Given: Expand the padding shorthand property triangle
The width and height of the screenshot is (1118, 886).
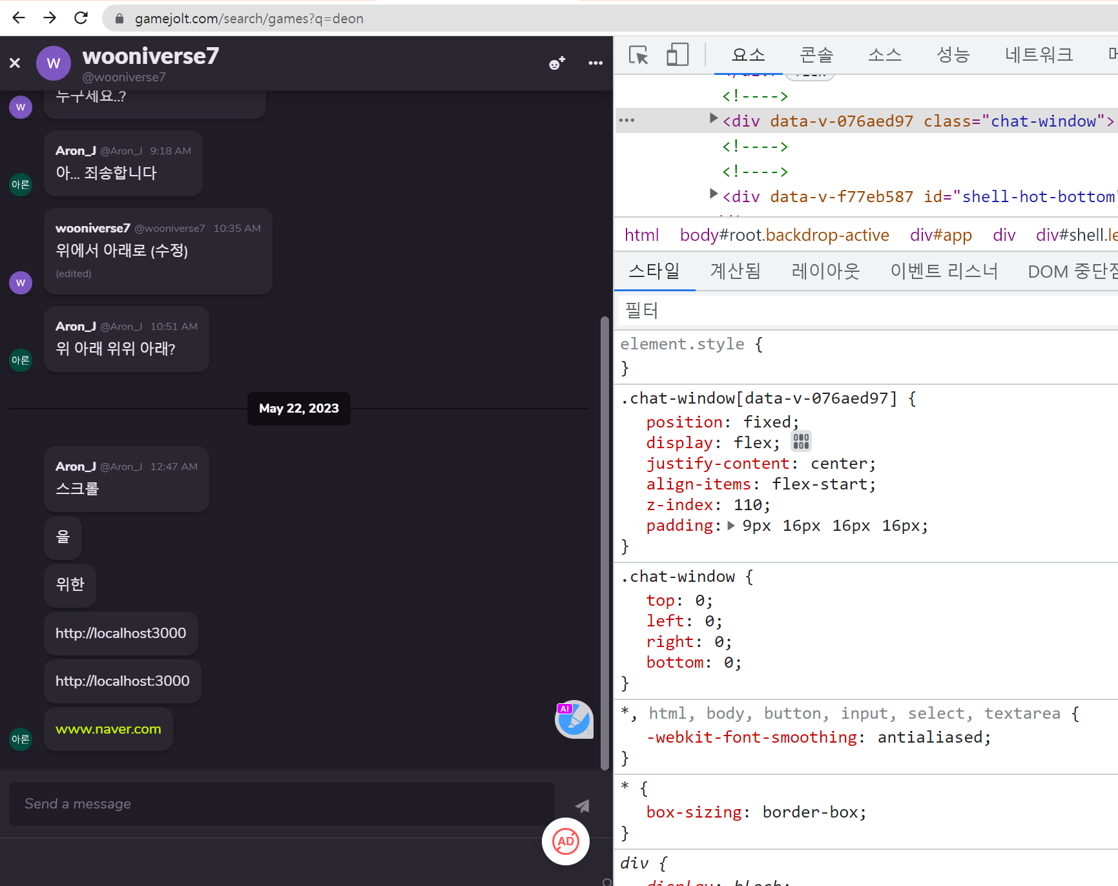Looking at the screenshot, I should pyautogui.click(x=730, y=526).
